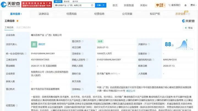This screenshot has width=198, height=111.
Task: Click the registration number 450108000472905
Action: [40, 59]
